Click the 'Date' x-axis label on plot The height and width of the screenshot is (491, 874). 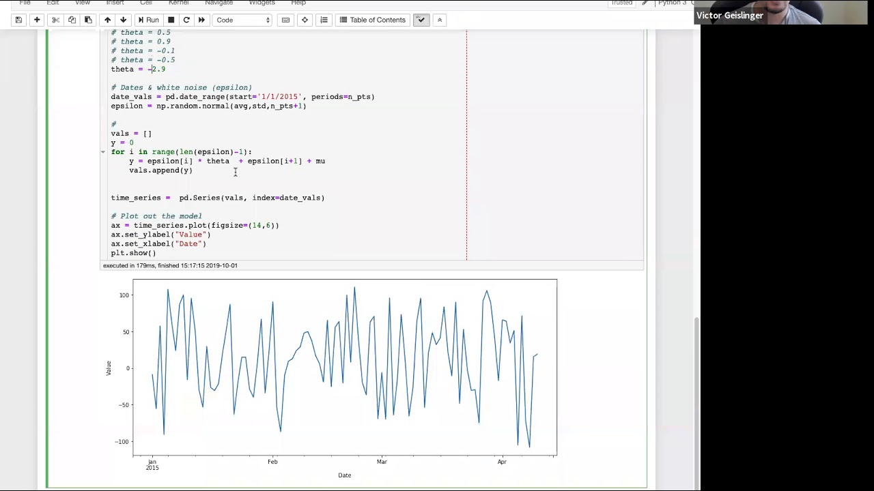pos(344,475)
